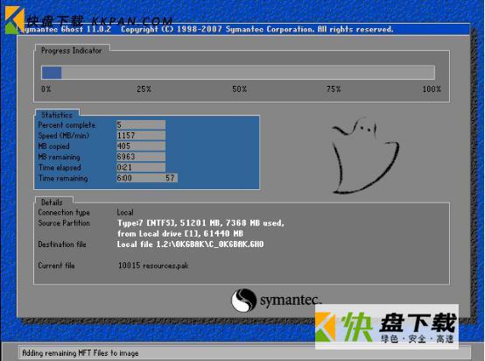Screen dimensions: 485x361
Task: Click the Time remaining label
Action: pos(63,179)
